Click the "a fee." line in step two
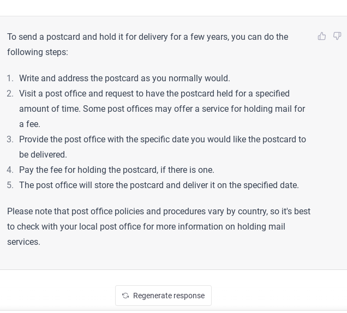 pyautogui.click(x=29, y=124)
